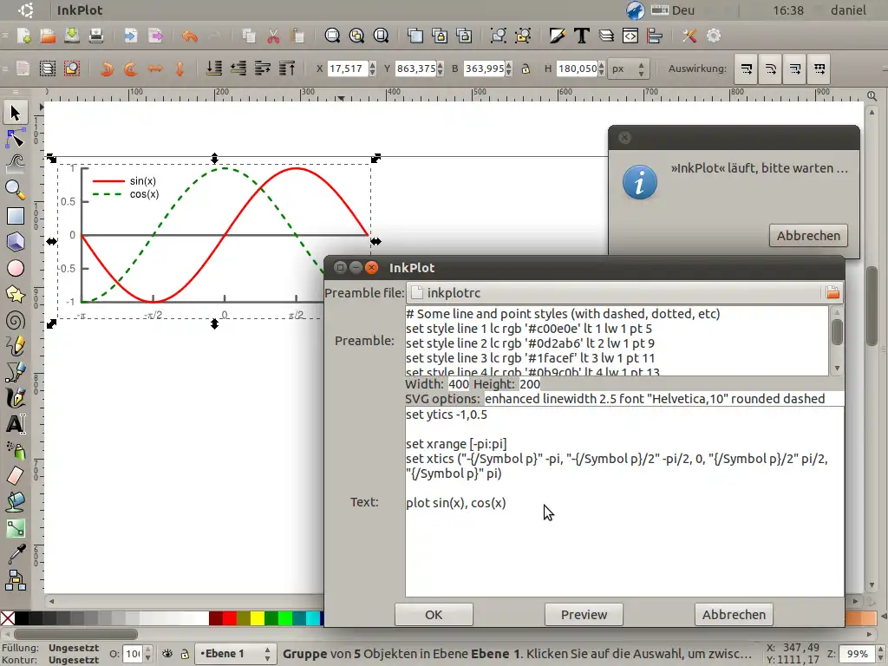Toggle scaling of rounded rectangle corners
This screenshot has width=888, height=666.
click(771, 69)
